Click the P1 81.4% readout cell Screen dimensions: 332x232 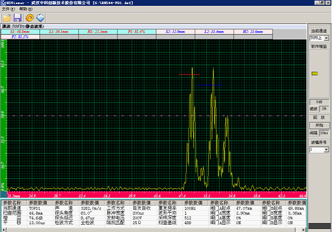coord(136,32)
